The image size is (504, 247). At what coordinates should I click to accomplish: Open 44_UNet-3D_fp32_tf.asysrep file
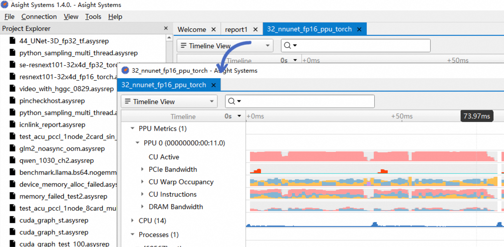click(x=64, y=41)
